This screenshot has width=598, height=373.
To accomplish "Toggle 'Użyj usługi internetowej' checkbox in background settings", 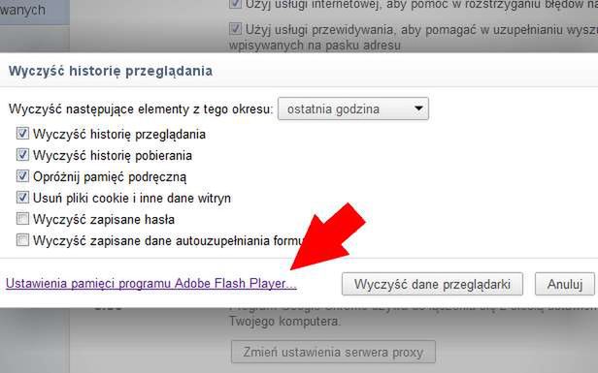I will (x=235, y=4).
